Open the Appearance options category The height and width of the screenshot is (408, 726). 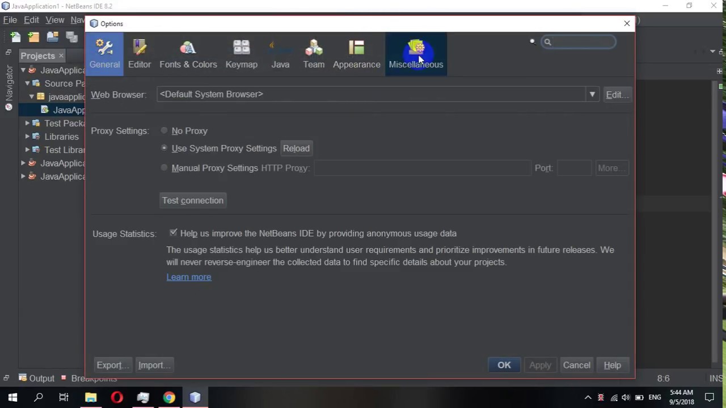(x=357, y=54)
